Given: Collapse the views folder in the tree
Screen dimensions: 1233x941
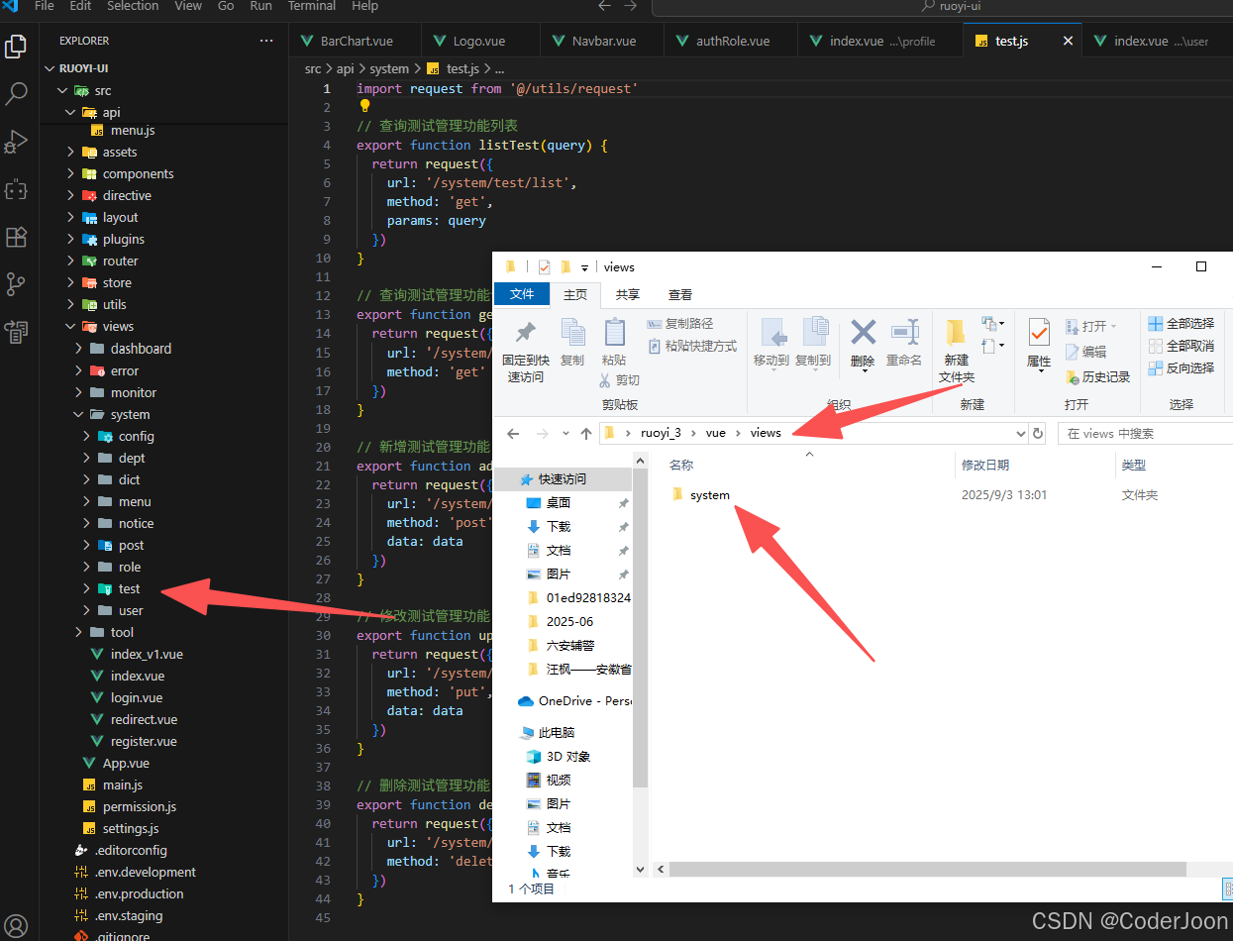Looking at the screenshot, I should 71,327.
